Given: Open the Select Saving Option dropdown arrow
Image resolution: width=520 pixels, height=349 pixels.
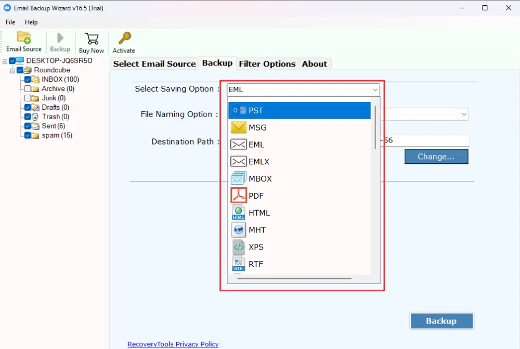Looking at the screenshot, I should [375, 89].
